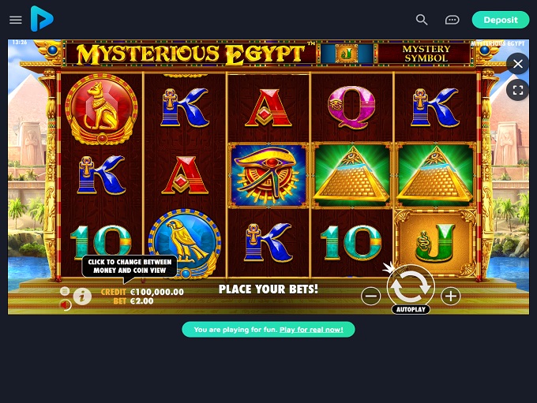This screenshot has height=403, width=537.
Task: Toggle fullscreen mode for the game
Action: click(x=518, y=90)
